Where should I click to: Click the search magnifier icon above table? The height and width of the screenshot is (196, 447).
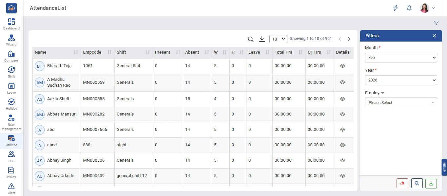[251, 39]
